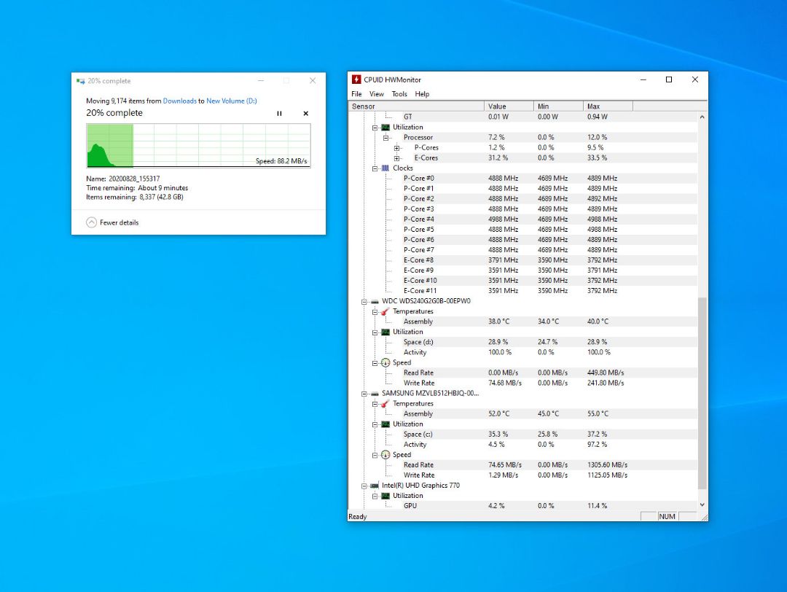The width and height of the screenshot is (787, 592).
Task: Click the chip icon beside Intel(R) UHD Graphics 770
Action: tap(374, 485)
